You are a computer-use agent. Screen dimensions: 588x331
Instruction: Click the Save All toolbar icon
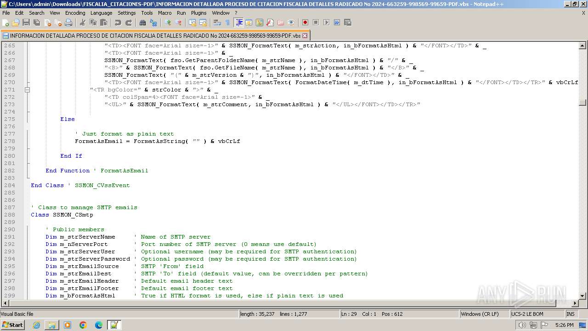pos(37,23)
